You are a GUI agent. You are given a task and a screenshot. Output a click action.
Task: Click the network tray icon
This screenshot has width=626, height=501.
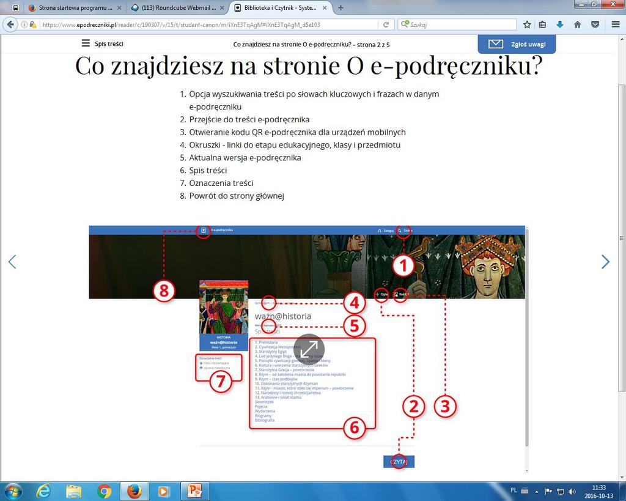point(561,491)
